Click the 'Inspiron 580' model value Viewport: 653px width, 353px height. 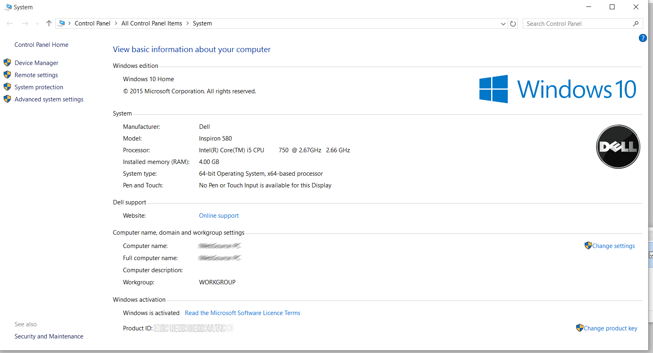coord(215,139)
